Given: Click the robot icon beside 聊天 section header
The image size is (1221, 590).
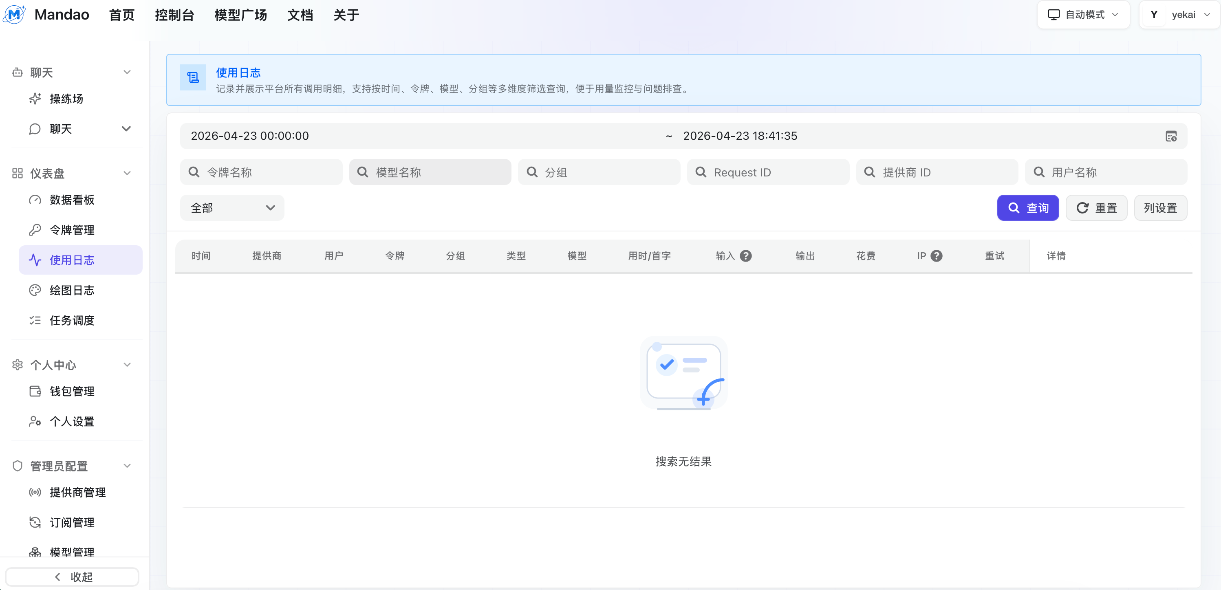Looking at the screenshot, I should [18, 73].
